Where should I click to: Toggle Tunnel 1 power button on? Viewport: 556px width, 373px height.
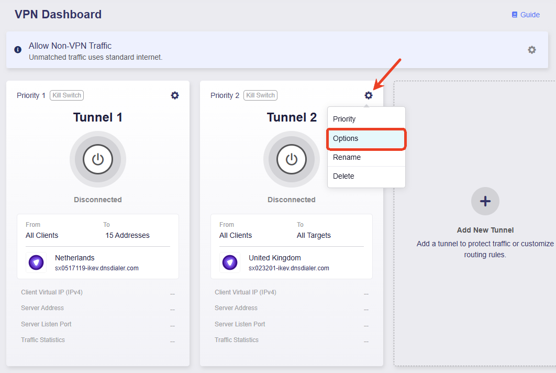click(98, 159)
